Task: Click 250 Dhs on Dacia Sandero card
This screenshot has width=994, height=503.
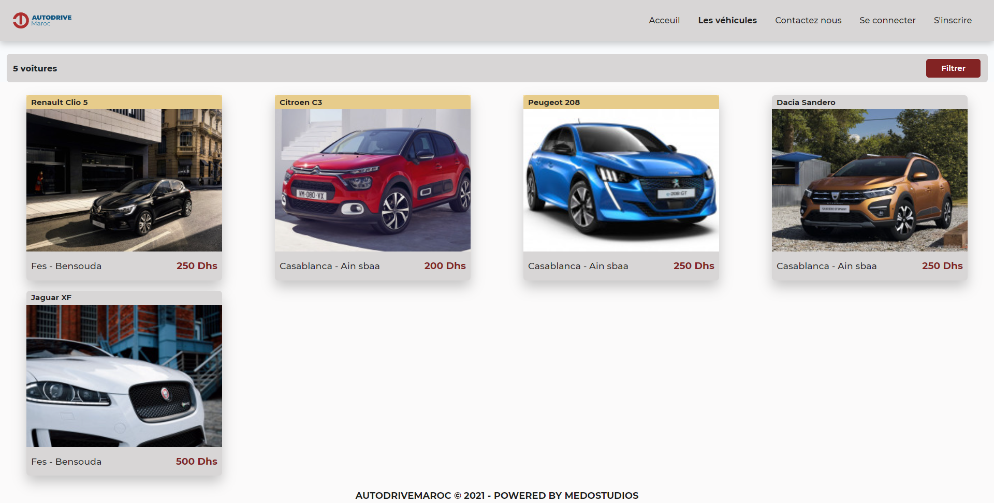Action: (x=942, y=265)
